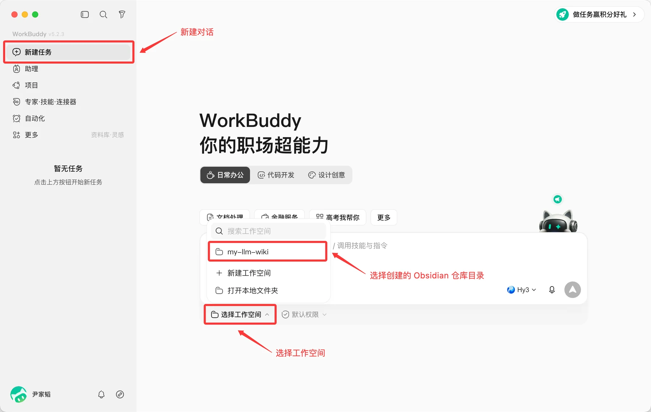
Task: Choose 打开本地文件夹 option
Action: click(x=268, y=290)
